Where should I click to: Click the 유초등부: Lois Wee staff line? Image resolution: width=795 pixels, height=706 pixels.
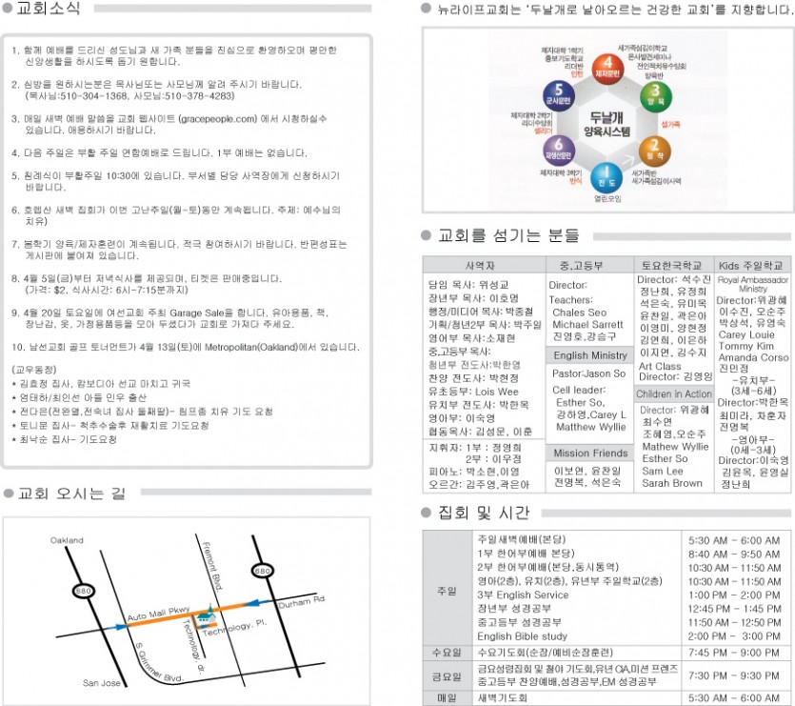[x=473, y=392]
